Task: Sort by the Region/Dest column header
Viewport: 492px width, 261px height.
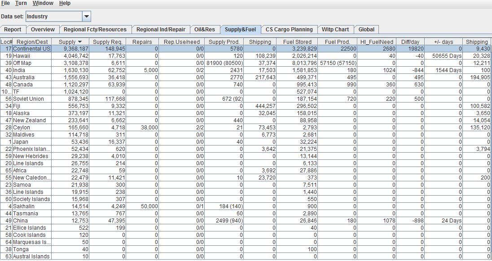Action: point(32,42)
